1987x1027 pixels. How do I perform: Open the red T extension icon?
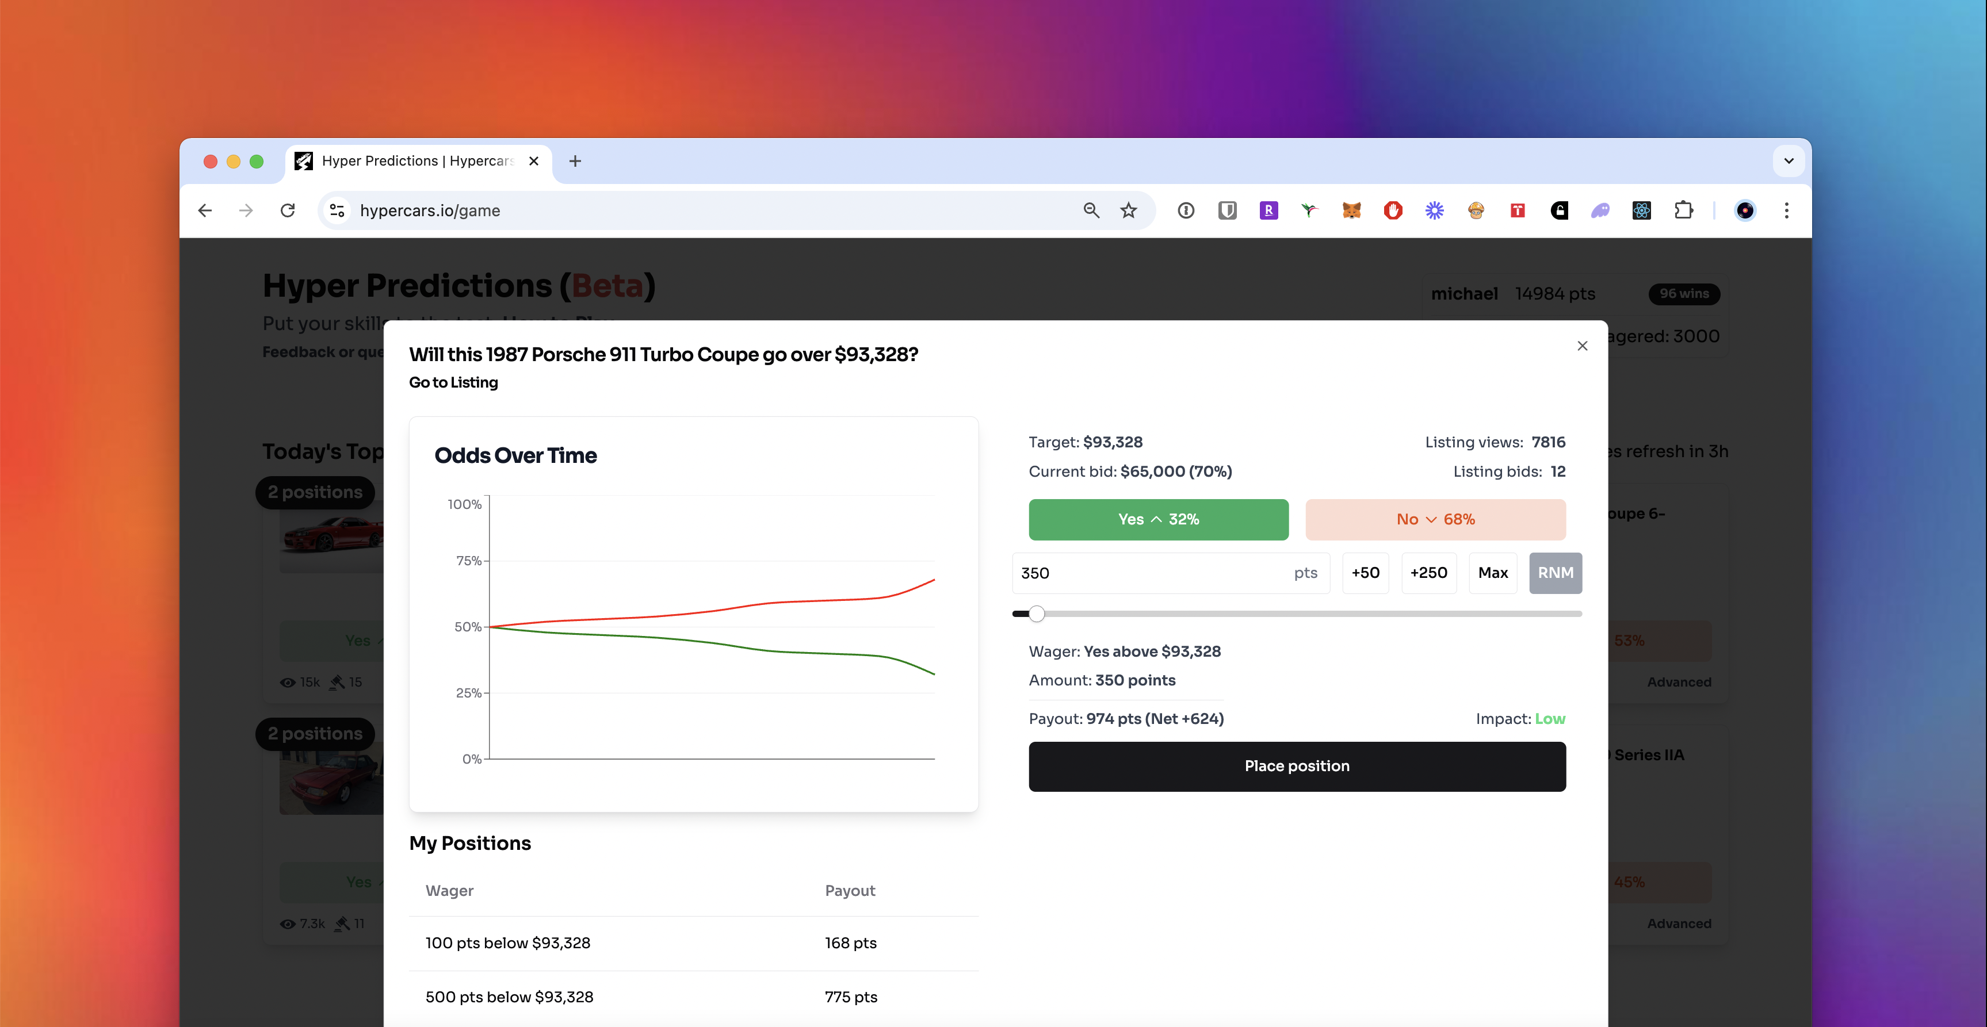pos(1518,210)
